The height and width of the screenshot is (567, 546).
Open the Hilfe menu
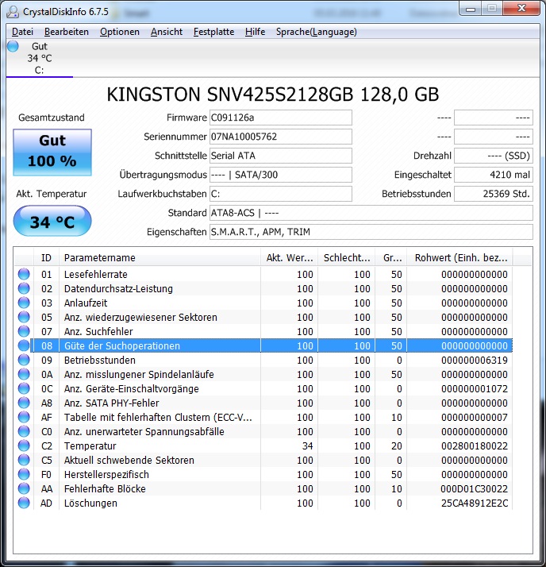tap(255, 32)
